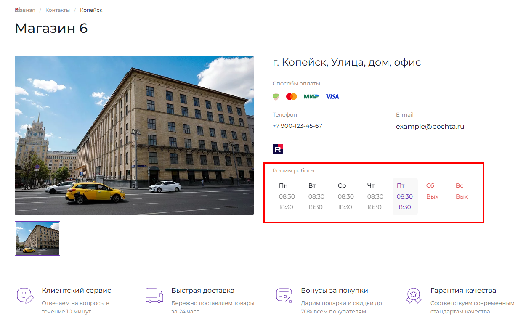Click the Гарантия качества medal icon
The height and width of the screenshot is (318, 518).
(x=413, y=295)
